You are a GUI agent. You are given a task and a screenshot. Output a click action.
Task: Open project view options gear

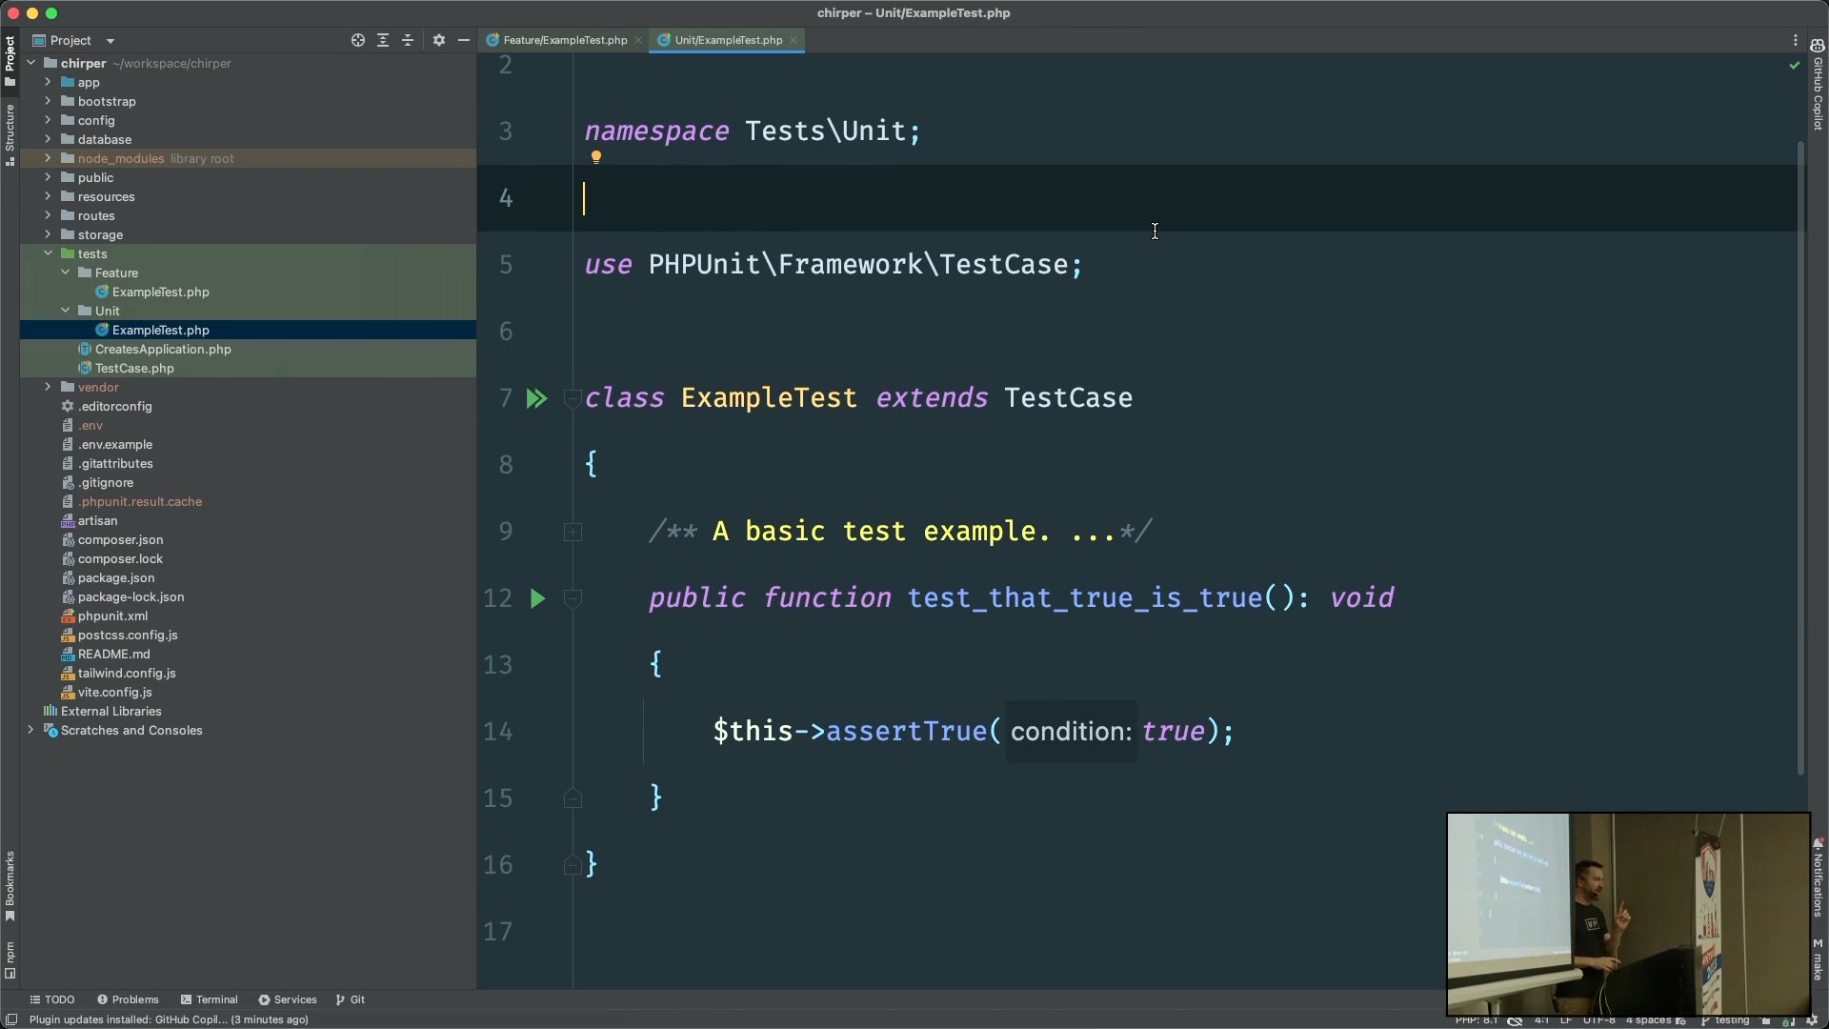438,40
